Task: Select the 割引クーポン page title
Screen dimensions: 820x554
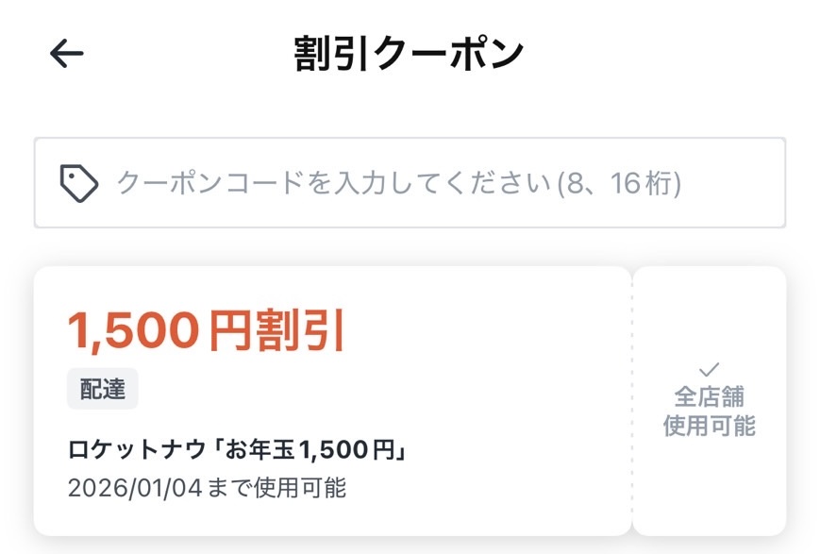Action: click(409, 54)
